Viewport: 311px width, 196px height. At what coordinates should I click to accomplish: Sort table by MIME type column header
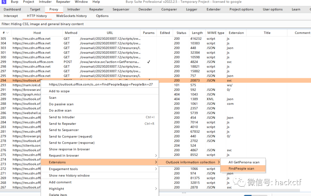point(216,33)
